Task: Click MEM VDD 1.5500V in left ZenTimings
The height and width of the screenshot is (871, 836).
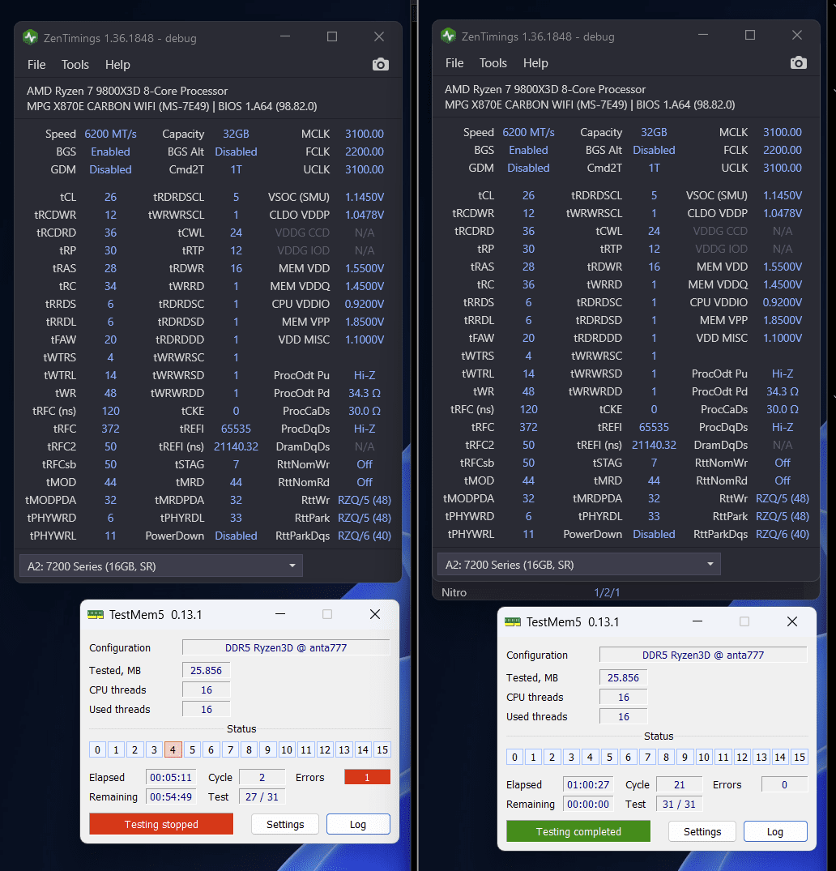Action: [x=365, y=268]
